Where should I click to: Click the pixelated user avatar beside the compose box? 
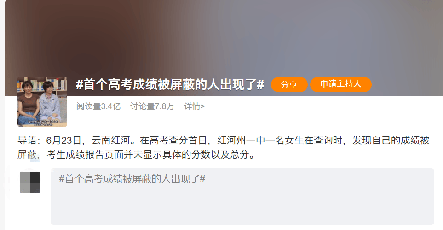30,183
